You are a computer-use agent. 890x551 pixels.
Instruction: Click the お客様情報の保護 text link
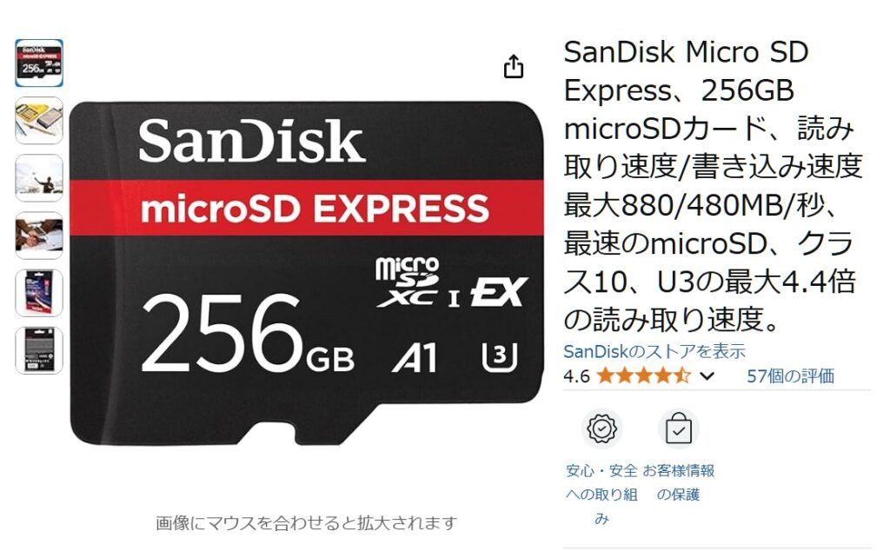(x=678, y=482)
